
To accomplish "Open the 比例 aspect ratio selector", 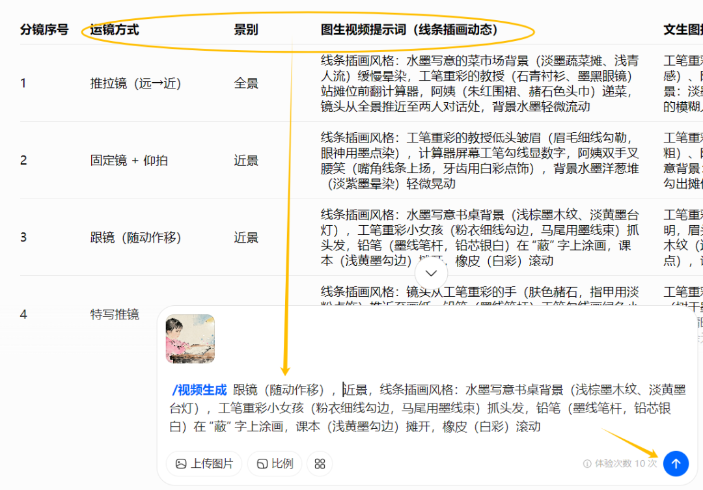I will (275, 464).
